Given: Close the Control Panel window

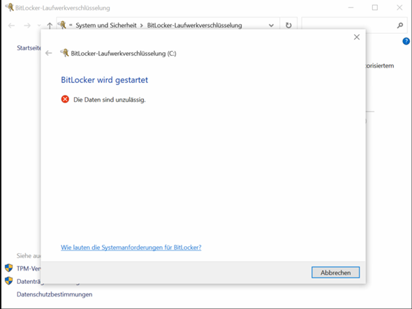Looking at the screenshot, I should pyautogui.click(x=399, y=8).
